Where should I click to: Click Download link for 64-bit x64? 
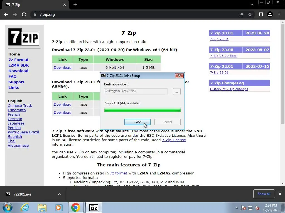(63, 68)
